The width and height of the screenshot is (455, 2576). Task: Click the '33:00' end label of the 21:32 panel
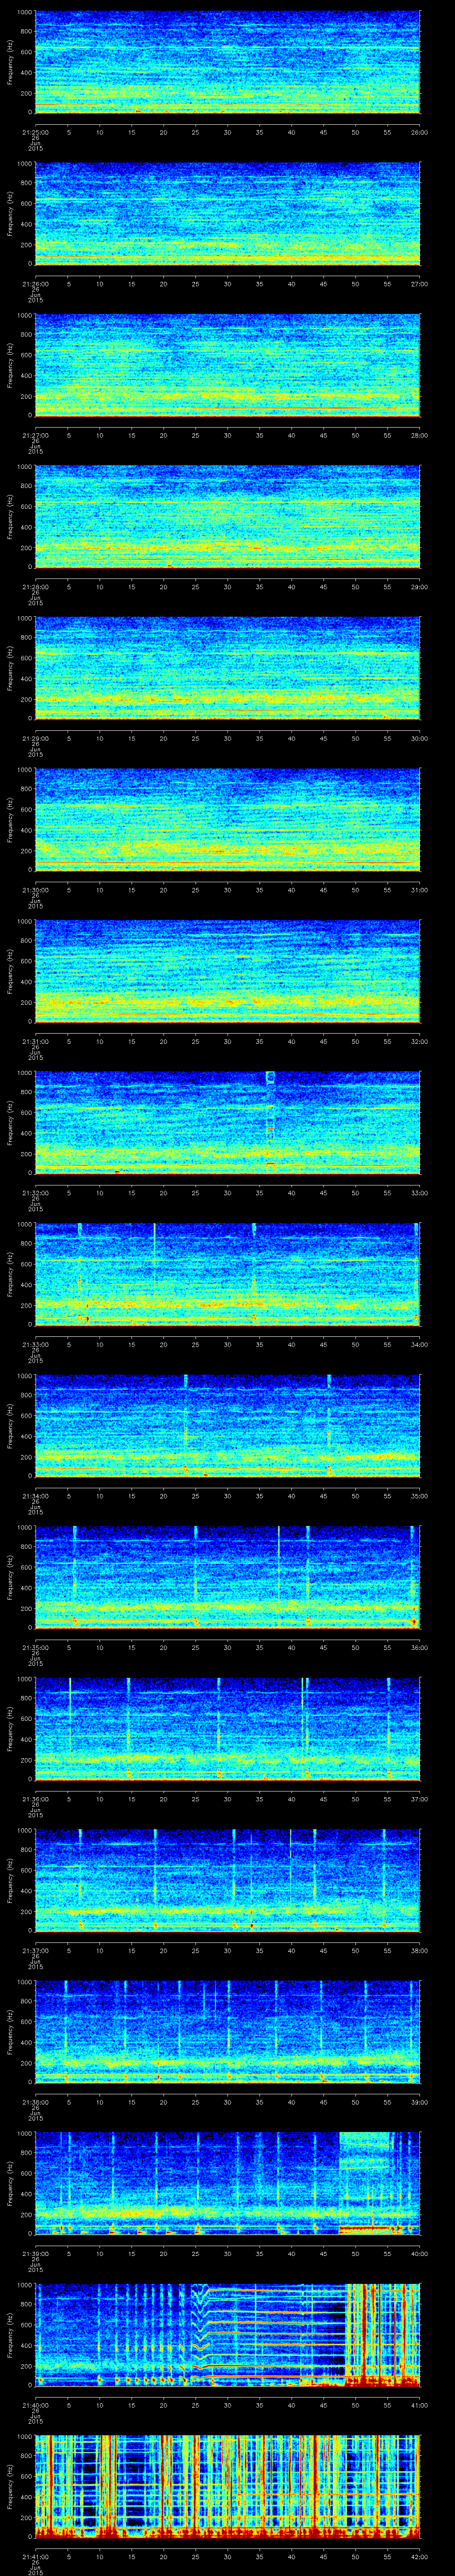(420, 1192)
